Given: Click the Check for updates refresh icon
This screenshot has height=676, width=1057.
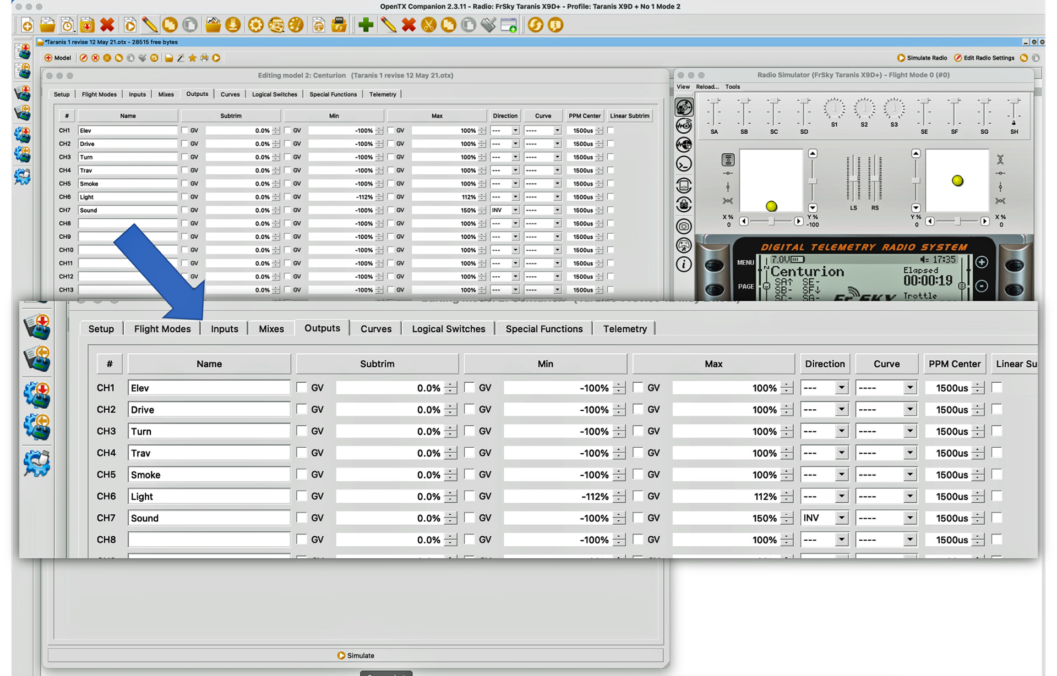Looking at the screenshot, I should click(535, 25).
